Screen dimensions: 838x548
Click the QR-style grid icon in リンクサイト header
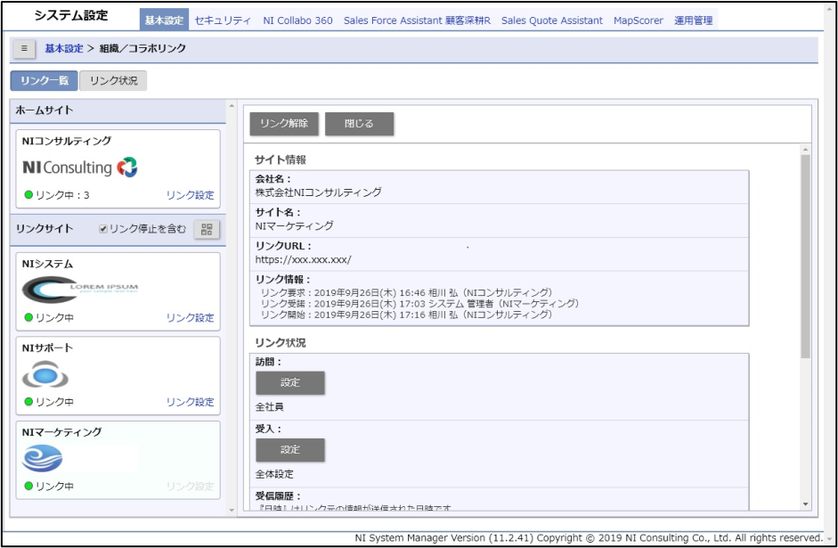(x=207, y=229)
